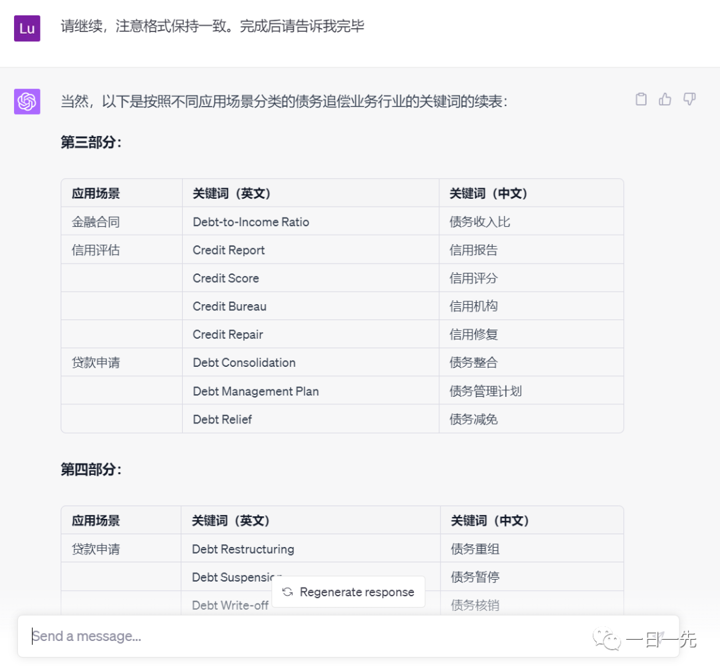
Task: Click the "Debt Restructuring" cell
Action: tap(243, 549)
